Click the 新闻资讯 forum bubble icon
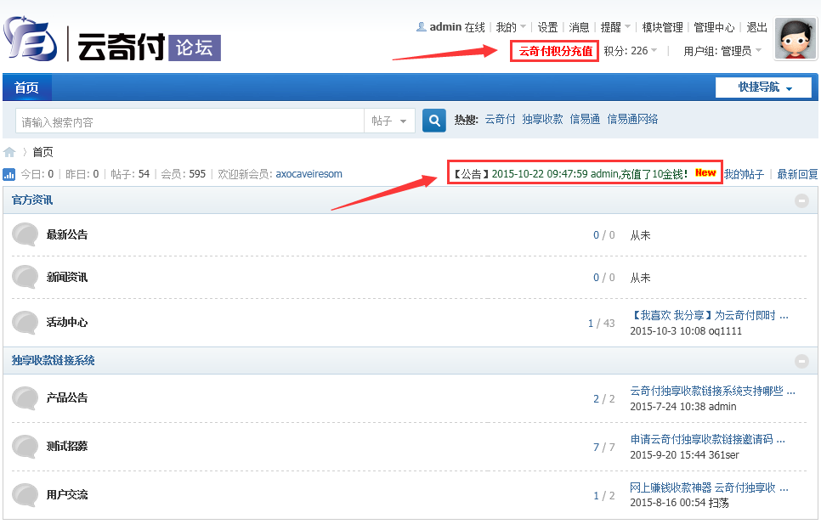The image size is (821, 524). click(25, 277)
